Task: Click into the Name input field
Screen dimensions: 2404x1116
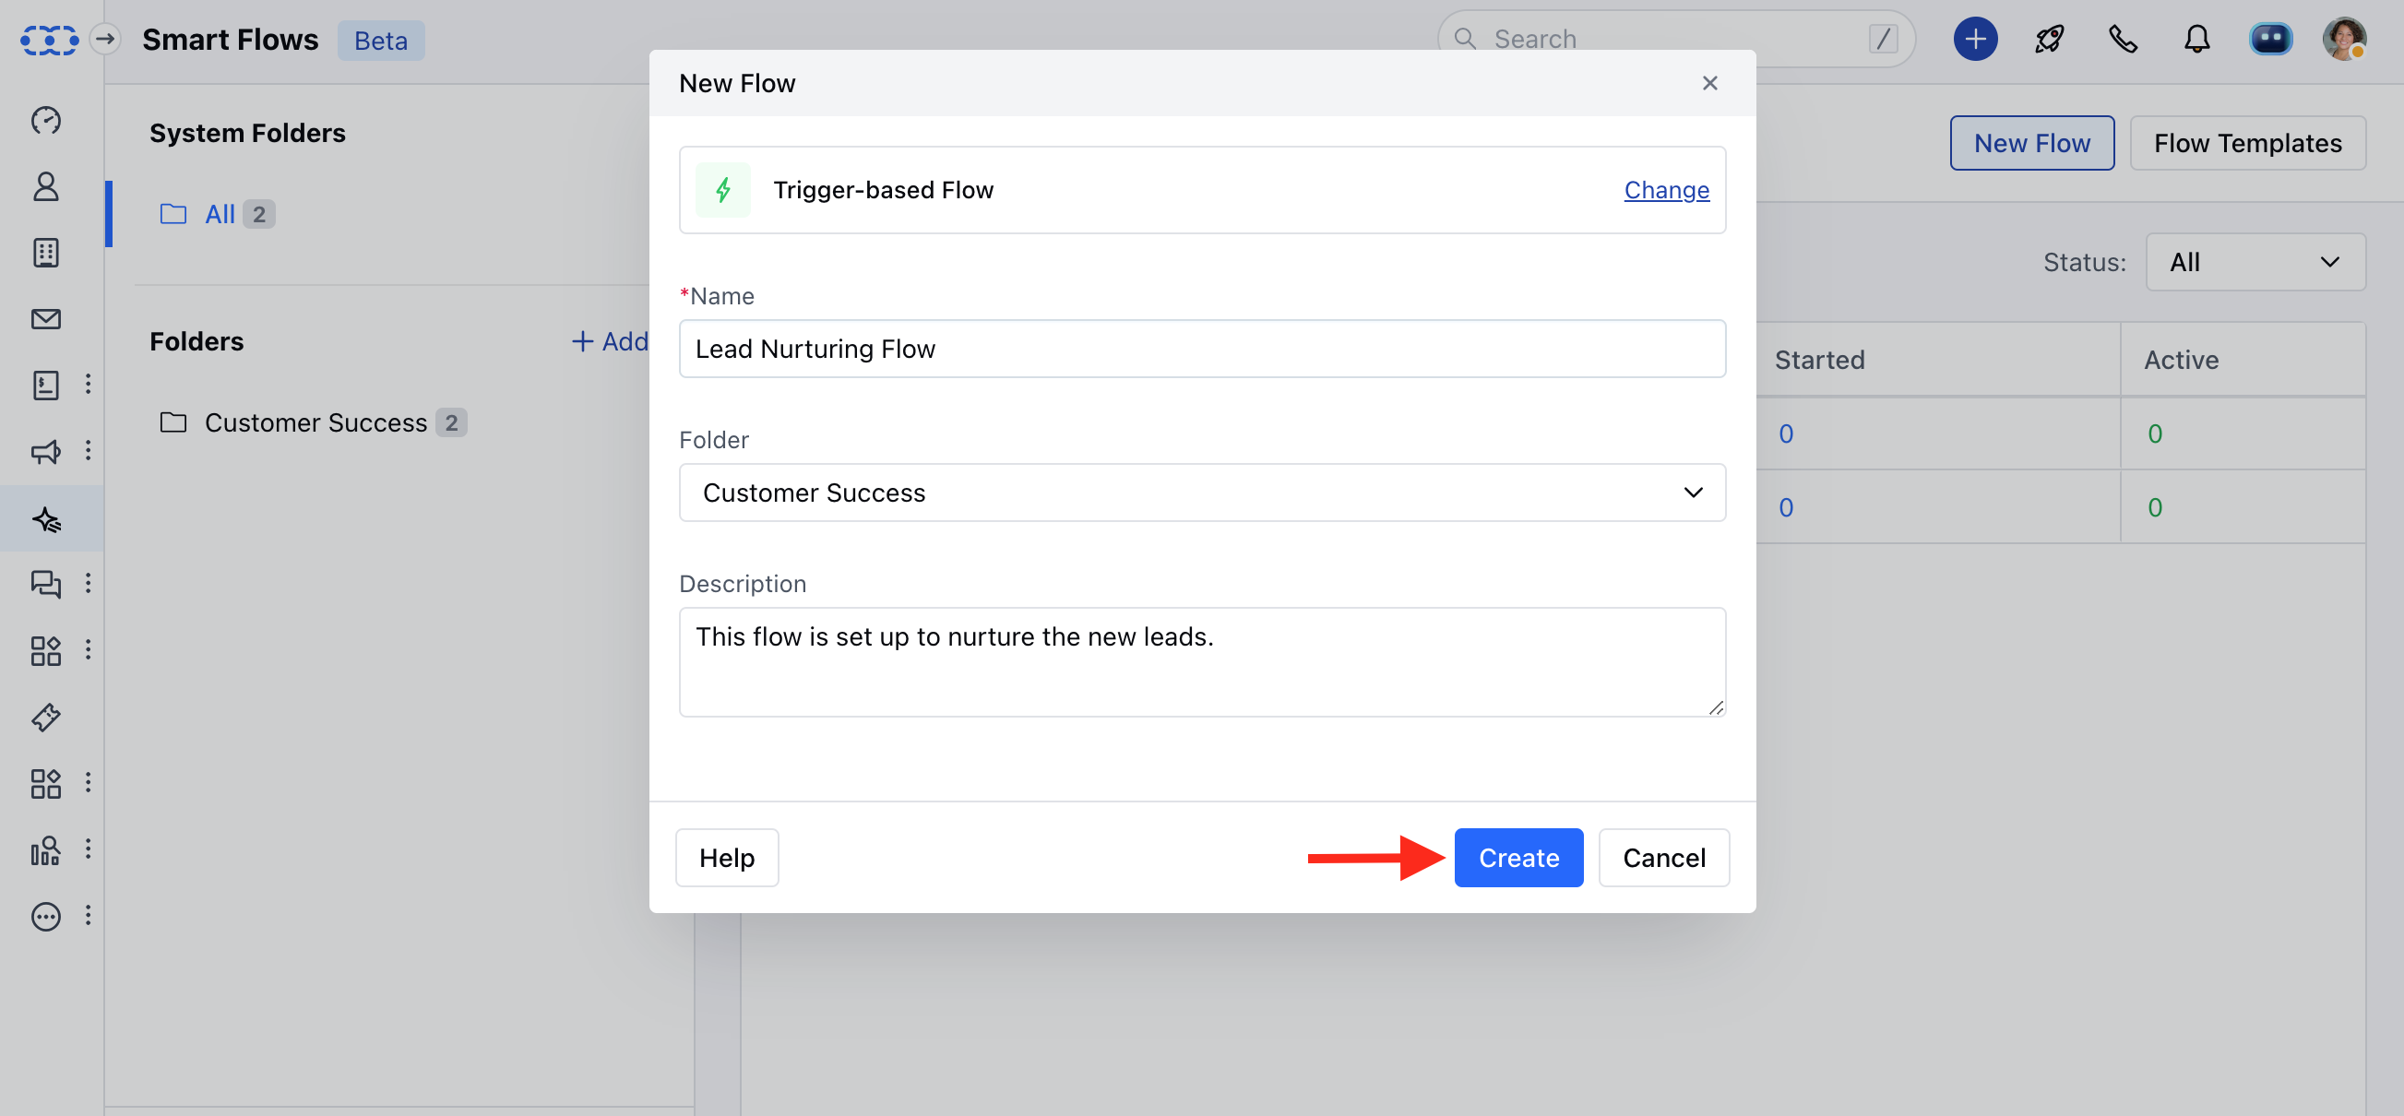Action: 1201,349
